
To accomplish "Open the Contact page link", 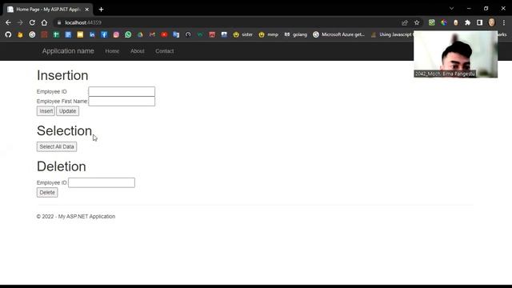I will 165,51.
